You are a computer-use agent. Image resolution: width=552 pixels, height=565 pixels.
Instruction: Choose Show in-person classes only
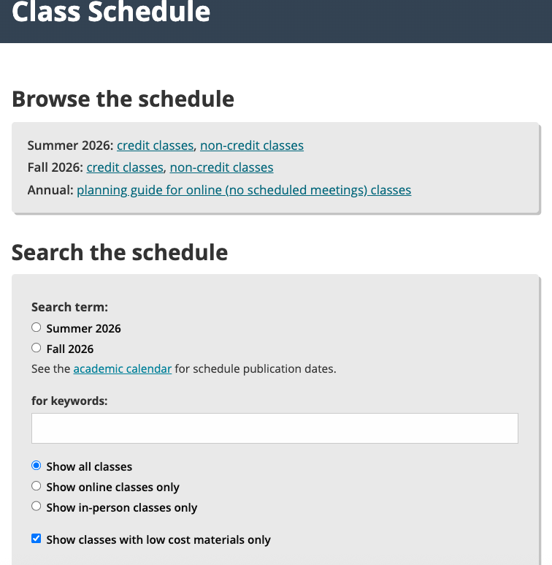click(36, 507)
